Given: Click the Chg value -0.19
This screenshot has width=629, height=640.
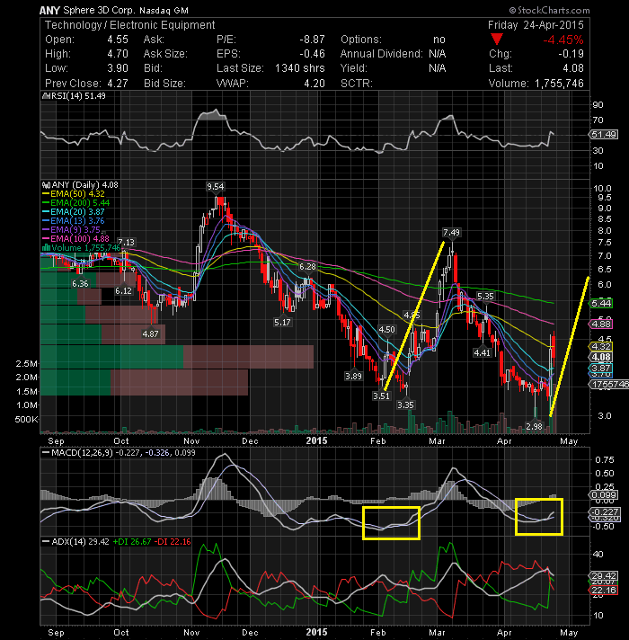Looking at the screenshot, I should [571, 54].
